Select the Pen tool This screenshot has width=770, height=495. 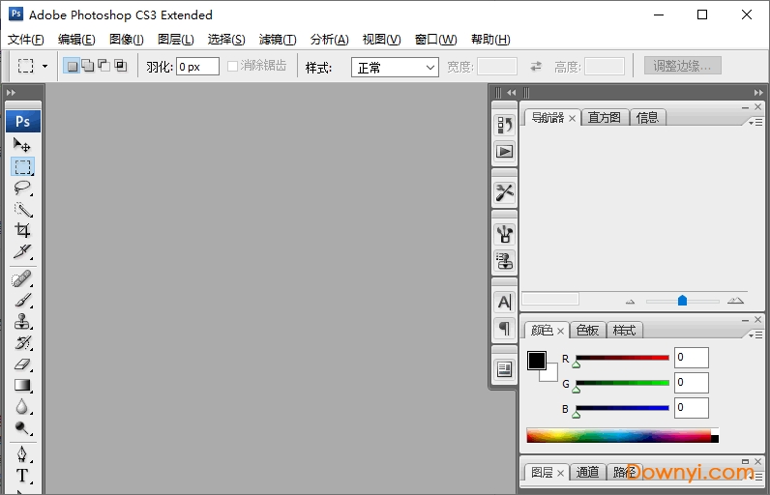pos(22,453)
